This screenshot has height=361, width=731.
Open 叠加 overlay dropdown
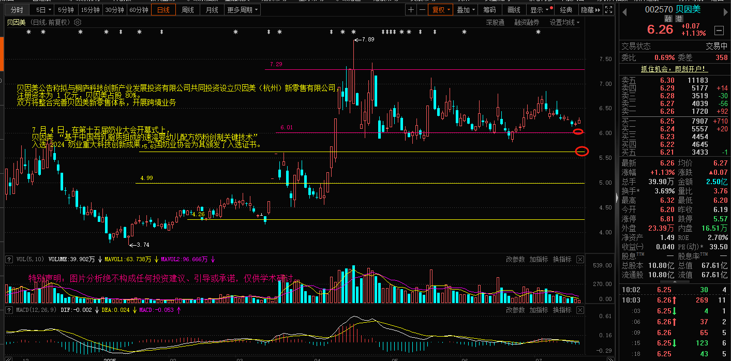coord(466,10)
